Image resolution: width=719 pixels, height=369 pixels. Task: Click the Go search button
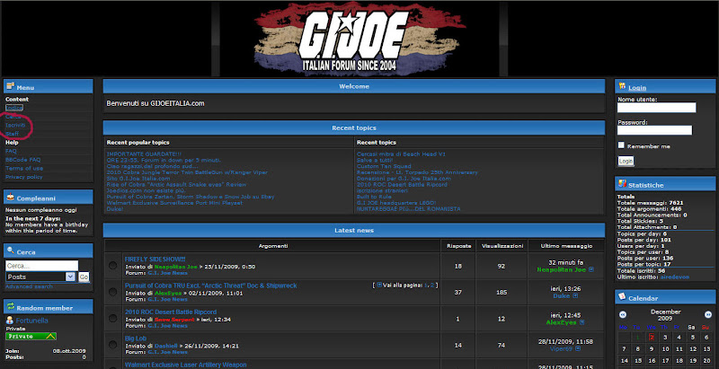pos(84,277)
